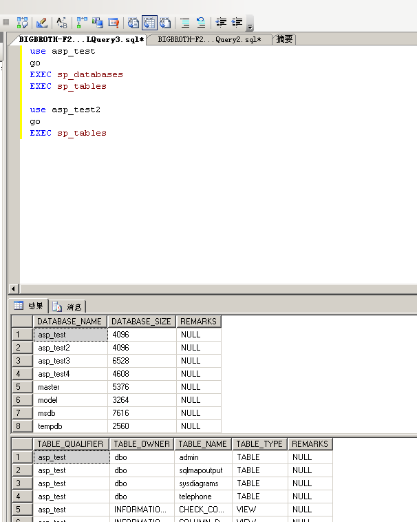417x522 pixels.
Task: Click the TABLE_NAME column header
Action: [x=203, y=443]
